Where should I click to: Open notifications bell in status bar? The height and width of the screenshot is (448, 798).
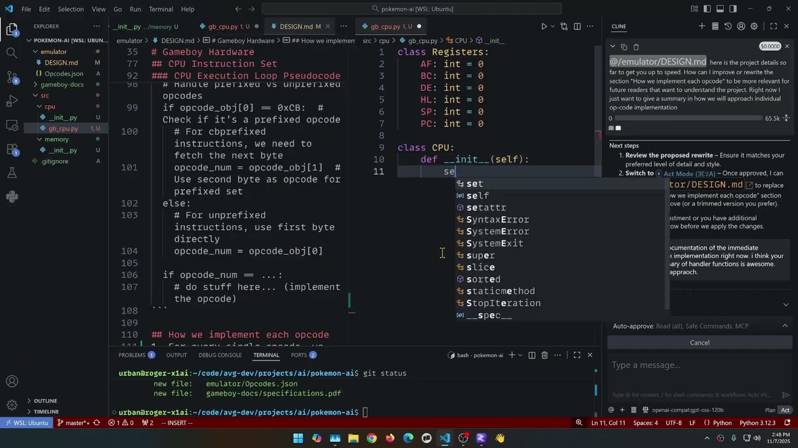click(x=787, y=423)
